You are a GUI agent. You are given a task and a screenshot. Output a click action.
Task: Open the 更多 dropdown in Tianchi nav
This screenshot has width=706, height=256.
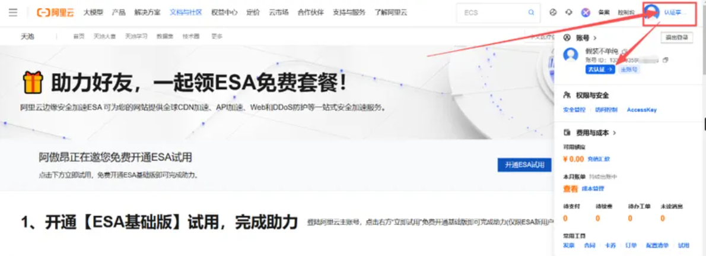point(217,36)
